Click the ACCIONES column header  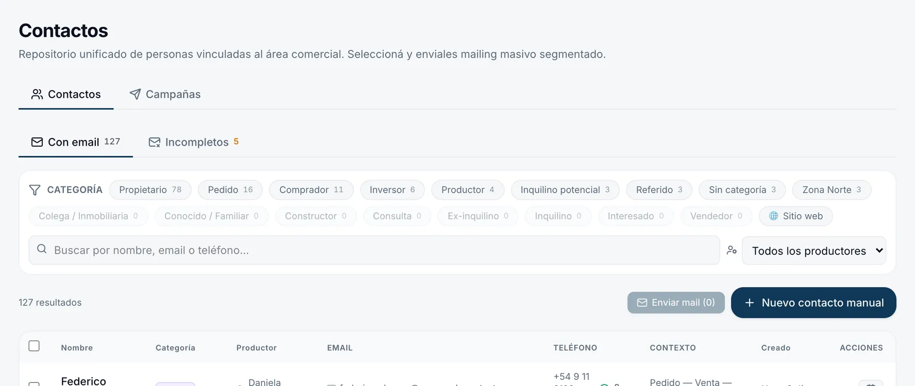coord(861,348)
